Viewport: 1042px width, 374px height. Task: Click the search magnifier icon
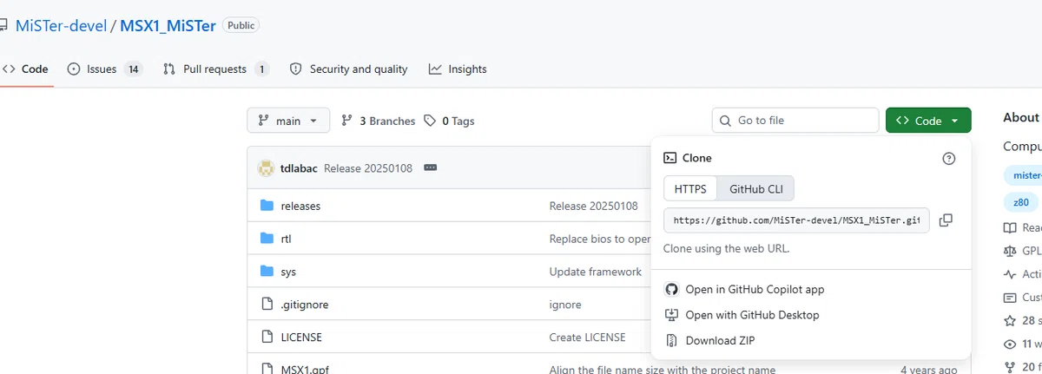(x=726, y=121)
